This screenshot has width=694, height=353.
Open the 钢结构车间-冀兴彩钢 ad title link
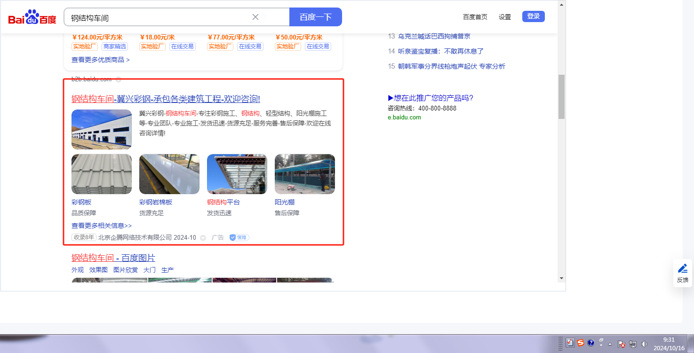click(166, 99)
